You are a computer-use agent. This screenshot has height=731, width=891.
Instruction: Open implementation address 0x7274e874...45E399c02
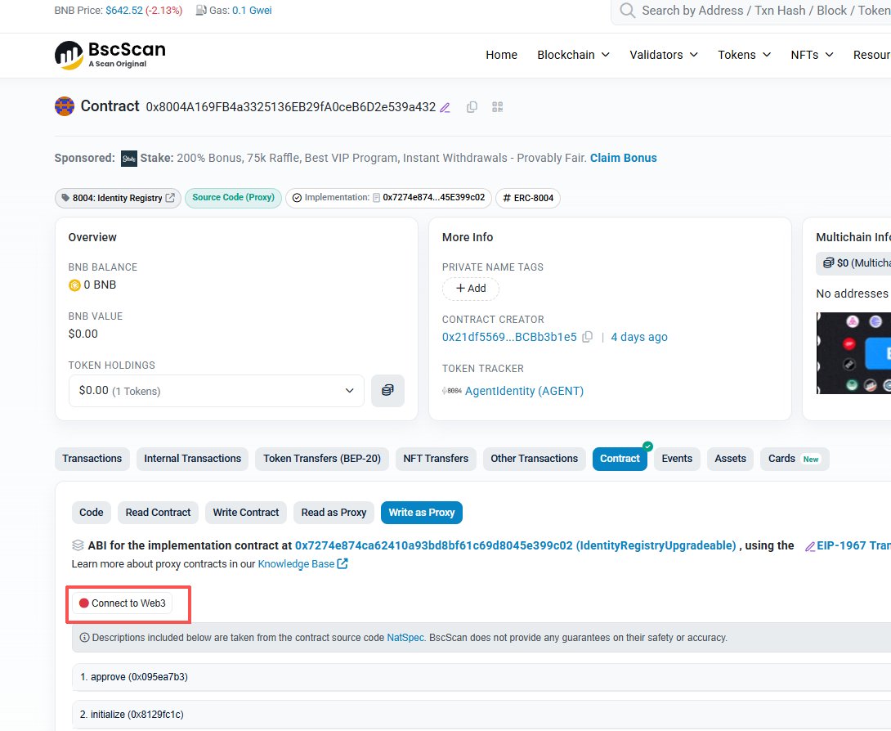[433, 198]
